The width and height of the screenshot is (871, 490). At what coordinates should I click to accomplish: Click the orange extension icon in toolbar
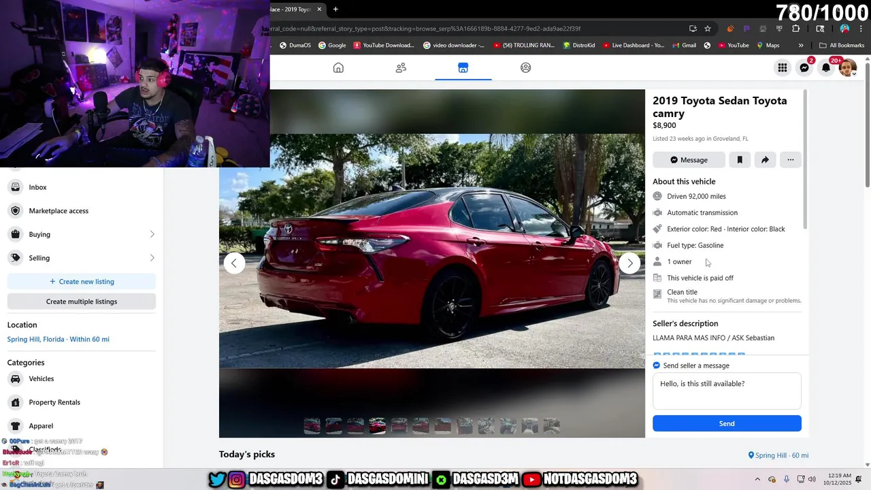[731, 29]
